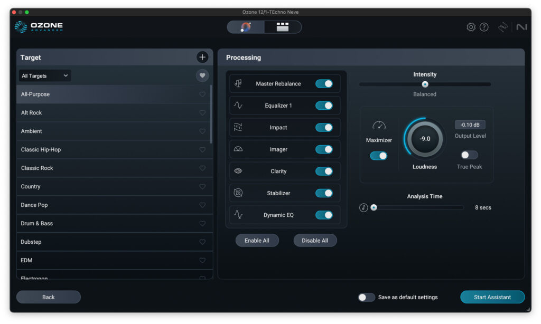Click the Native Instruments logo icon

tap(521, 27)
